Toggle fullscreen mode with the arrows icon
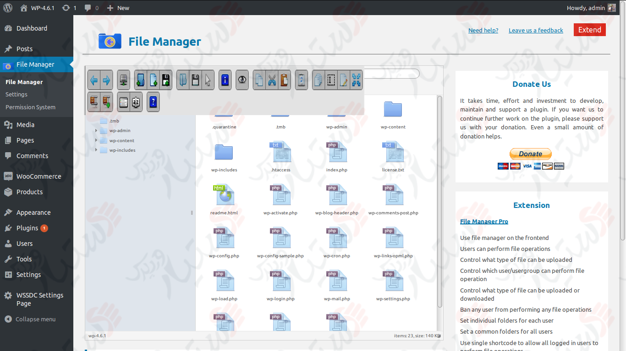The height and width of the screenshot is (351, 626). (357, 80)
